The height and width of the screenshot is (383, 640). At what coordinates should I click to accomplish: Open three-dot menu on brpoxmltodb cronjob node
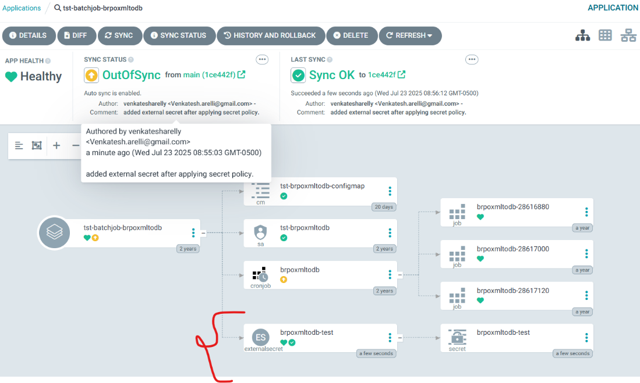(389, 274)
